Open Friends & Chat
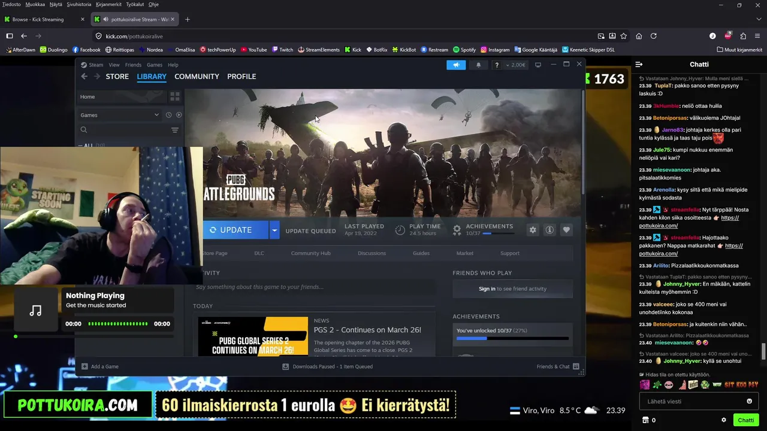The width and height of the screenshot is (767, 431). click(x=558, y=366)
